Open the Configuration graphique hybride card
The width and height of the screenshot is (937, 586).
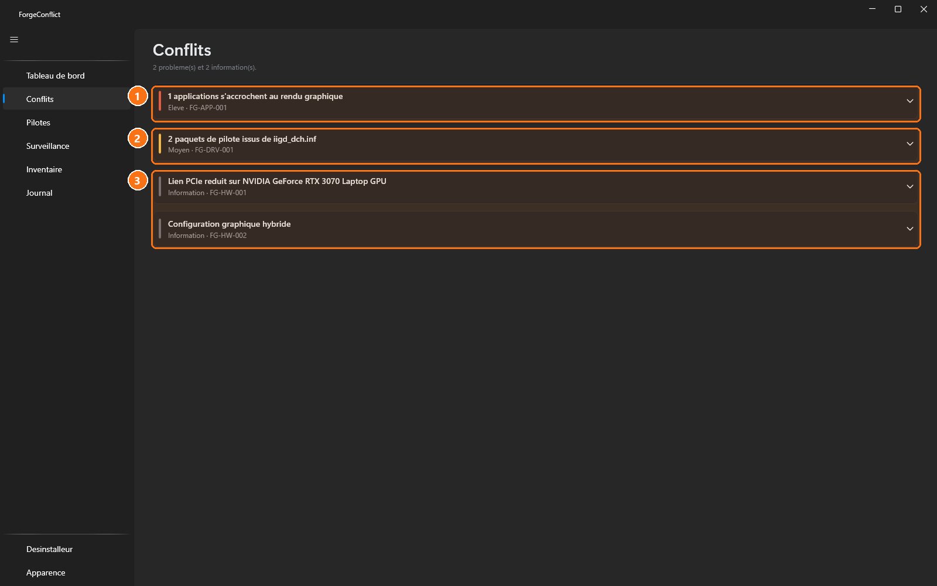point(536,229)
